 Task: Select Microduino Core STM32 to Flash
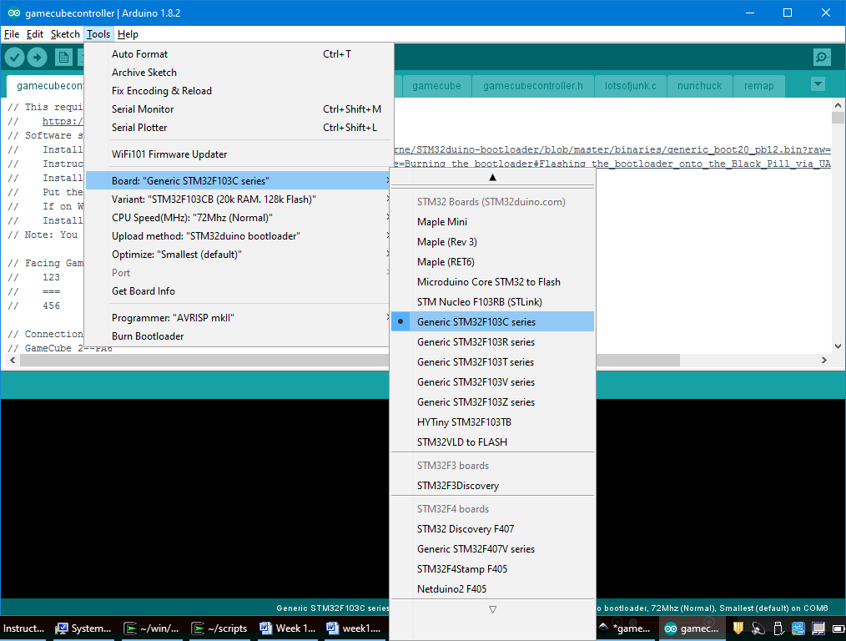pyautogui.click(x=492, y=281)
